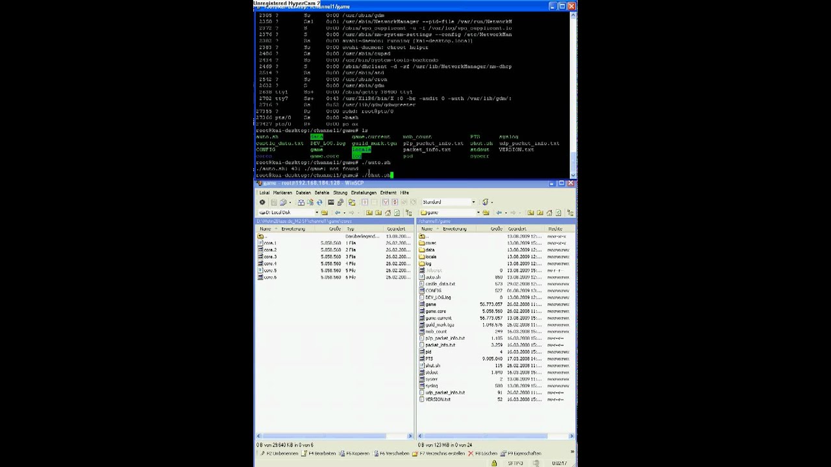
Task: Open the Dateien menu
Action: tap(303, 193)
